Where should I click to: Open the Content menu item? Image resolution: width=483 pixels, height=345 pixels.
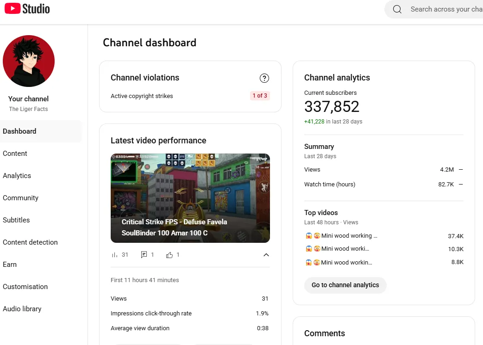[15, 154]
